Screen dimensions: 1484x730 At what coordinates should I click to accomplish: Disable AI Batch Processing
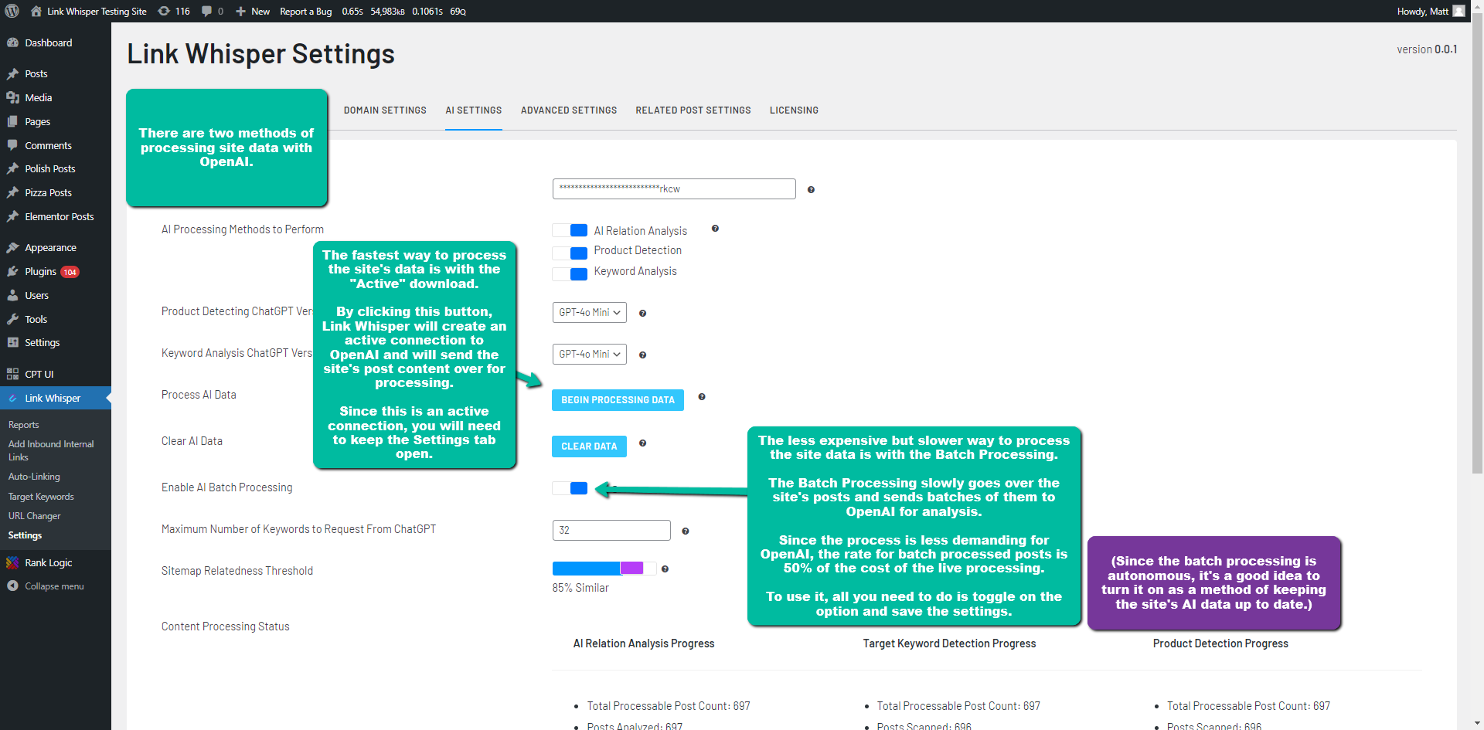(x=570, y=488)
